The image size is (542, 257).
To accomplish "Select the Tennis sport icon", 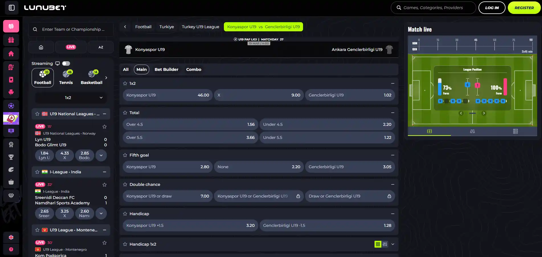I will [66, 77].
